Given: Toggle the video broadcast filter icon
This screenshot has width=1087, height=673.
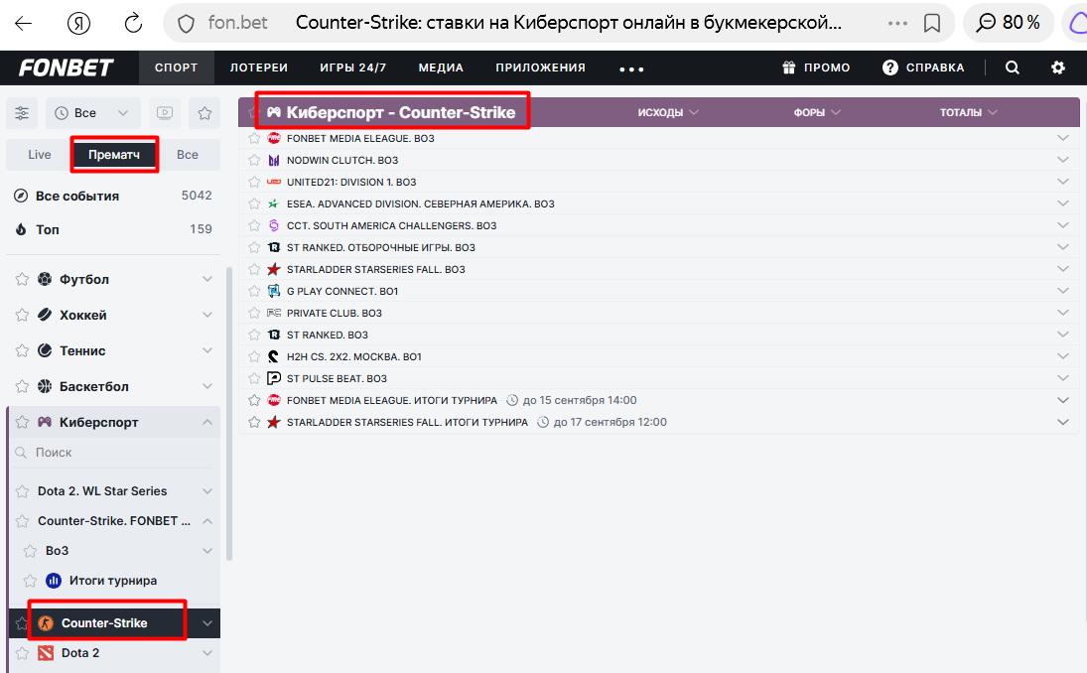Looking at the screenshot, I should point(165,113).
